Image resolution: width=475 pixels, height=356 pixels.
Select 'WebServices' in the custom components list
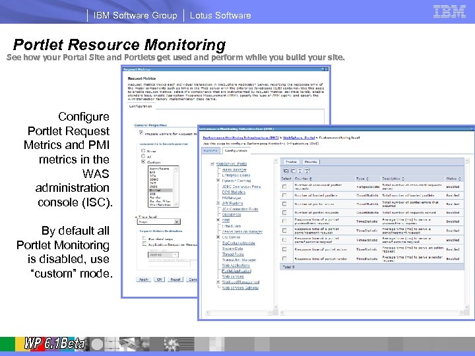point(160,205)
